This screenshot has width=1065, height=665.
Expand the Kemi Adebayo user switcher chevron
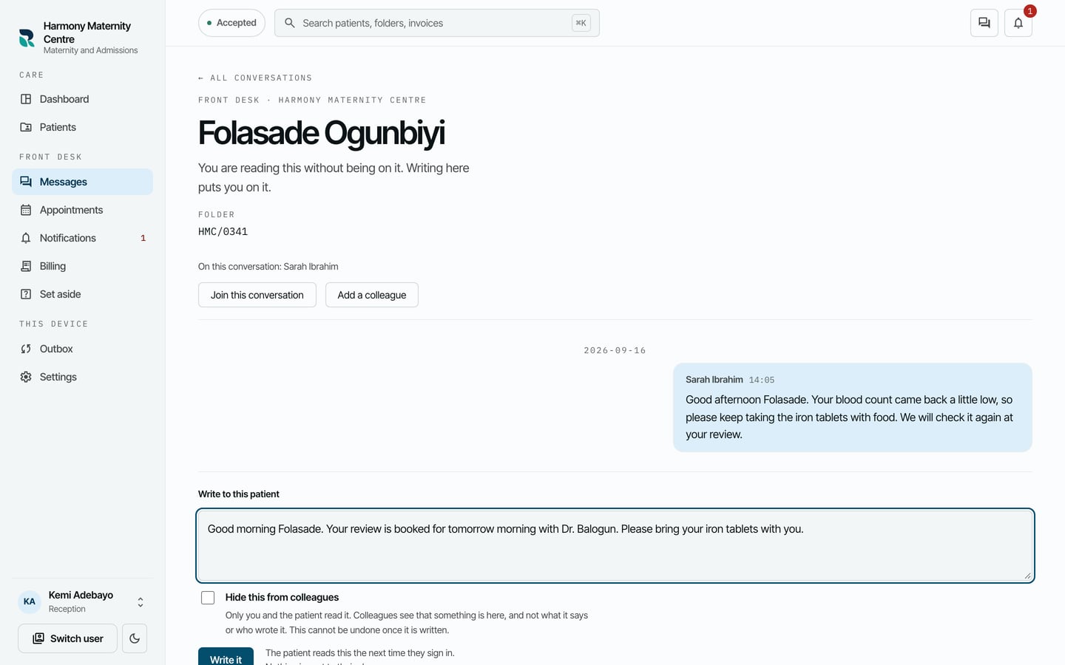pyautogui.click(x=141, y=602)
